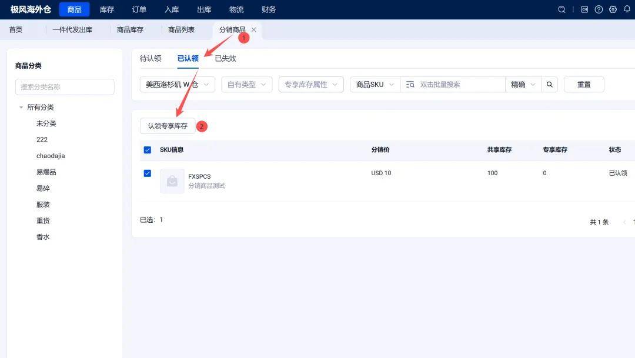Click the 共享库存 column header
The image size is (635, 358).
(499, 150)
